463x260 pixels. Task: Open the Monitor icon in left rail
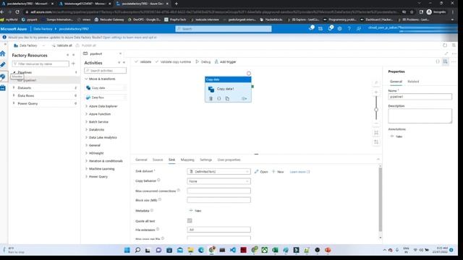tap(3, 77)
